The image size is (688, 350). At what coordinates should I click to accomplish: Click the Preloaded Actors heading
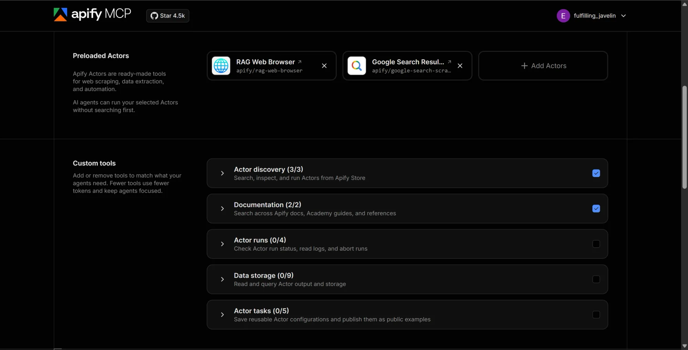pyautogui.click(x=101, y=56)
